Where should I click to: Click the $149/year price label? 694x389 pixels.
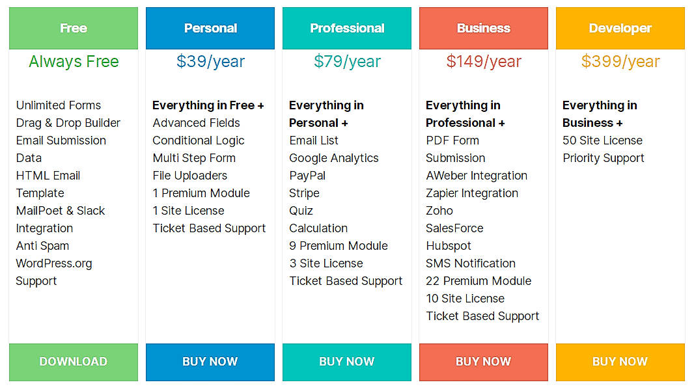[x=483, y=61]
